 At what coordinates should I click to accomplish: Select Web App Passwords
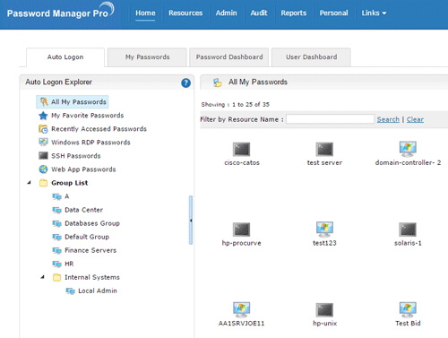coord(83,169)
